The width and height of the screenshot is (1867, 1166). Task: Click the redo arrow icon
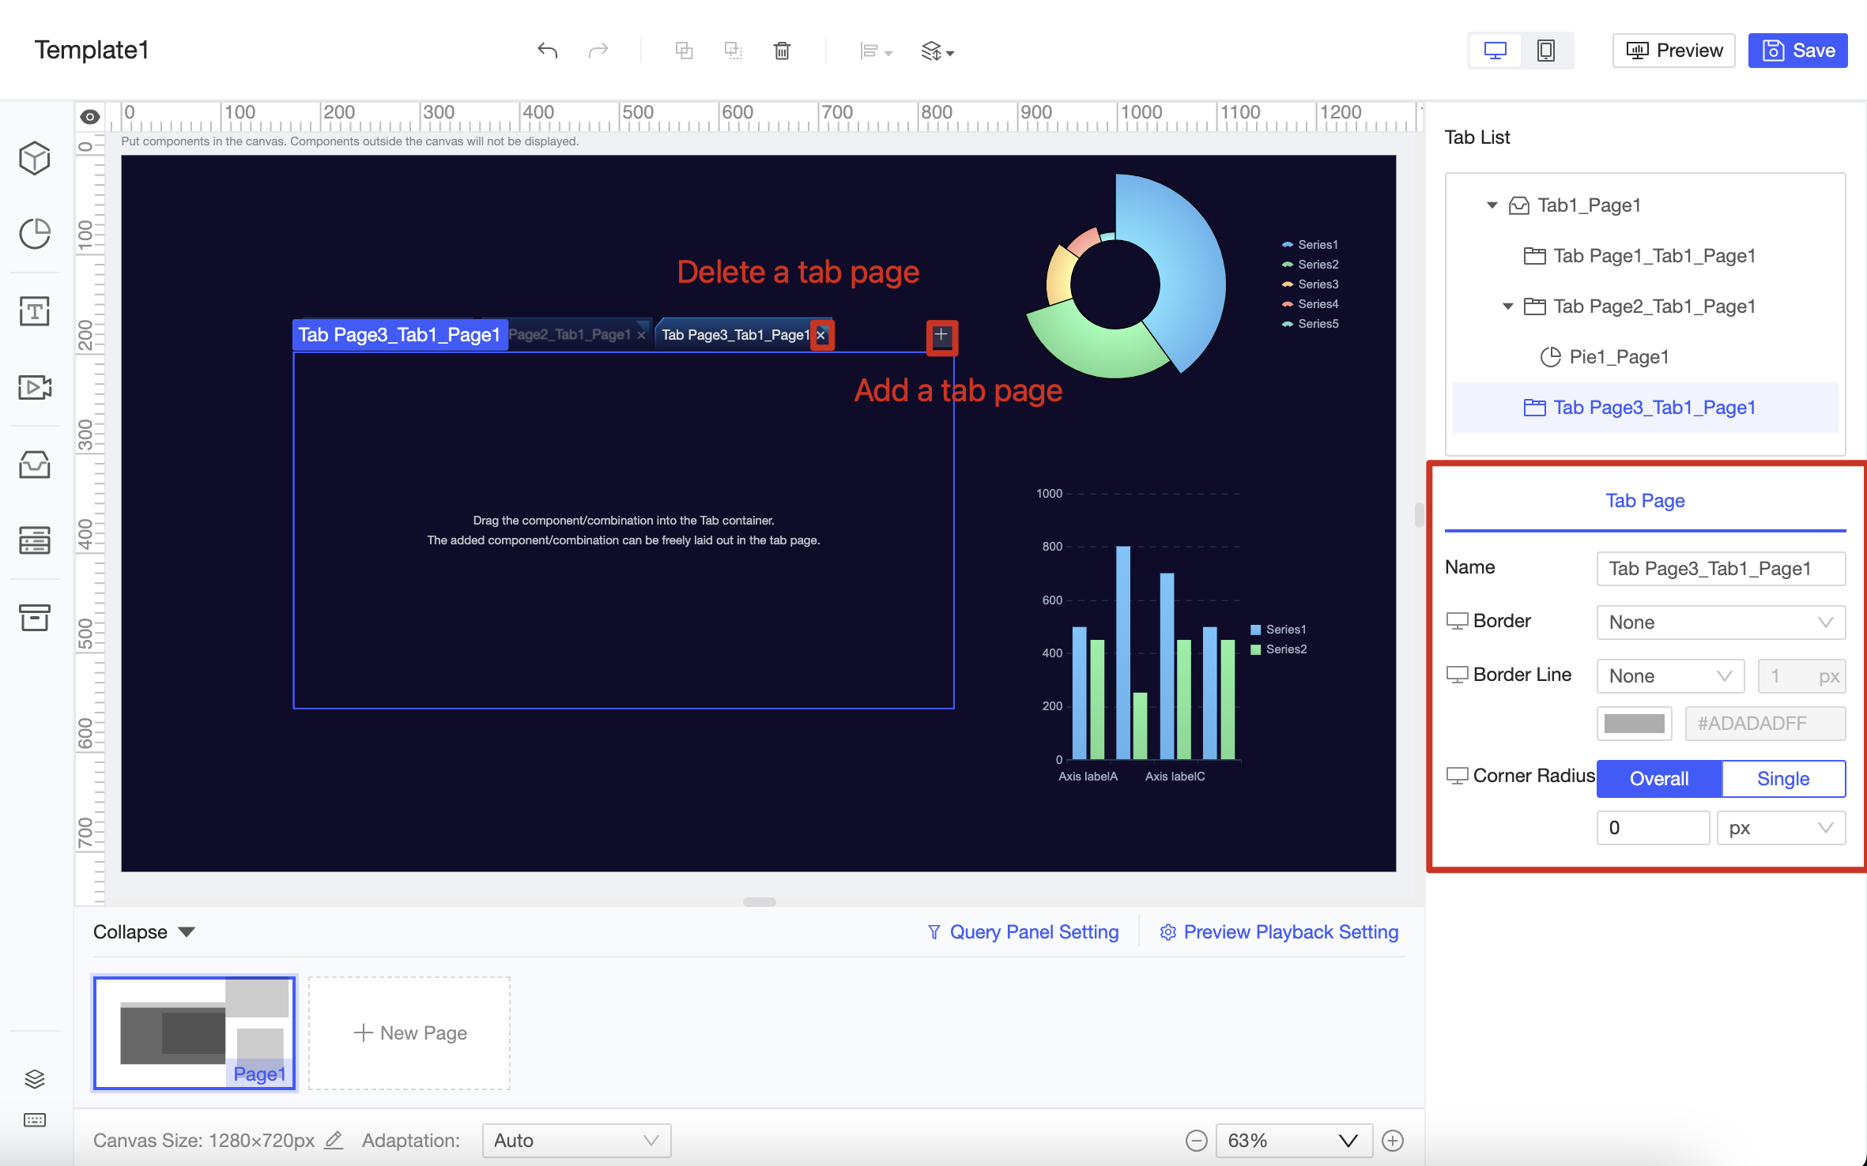pos(598,51)
